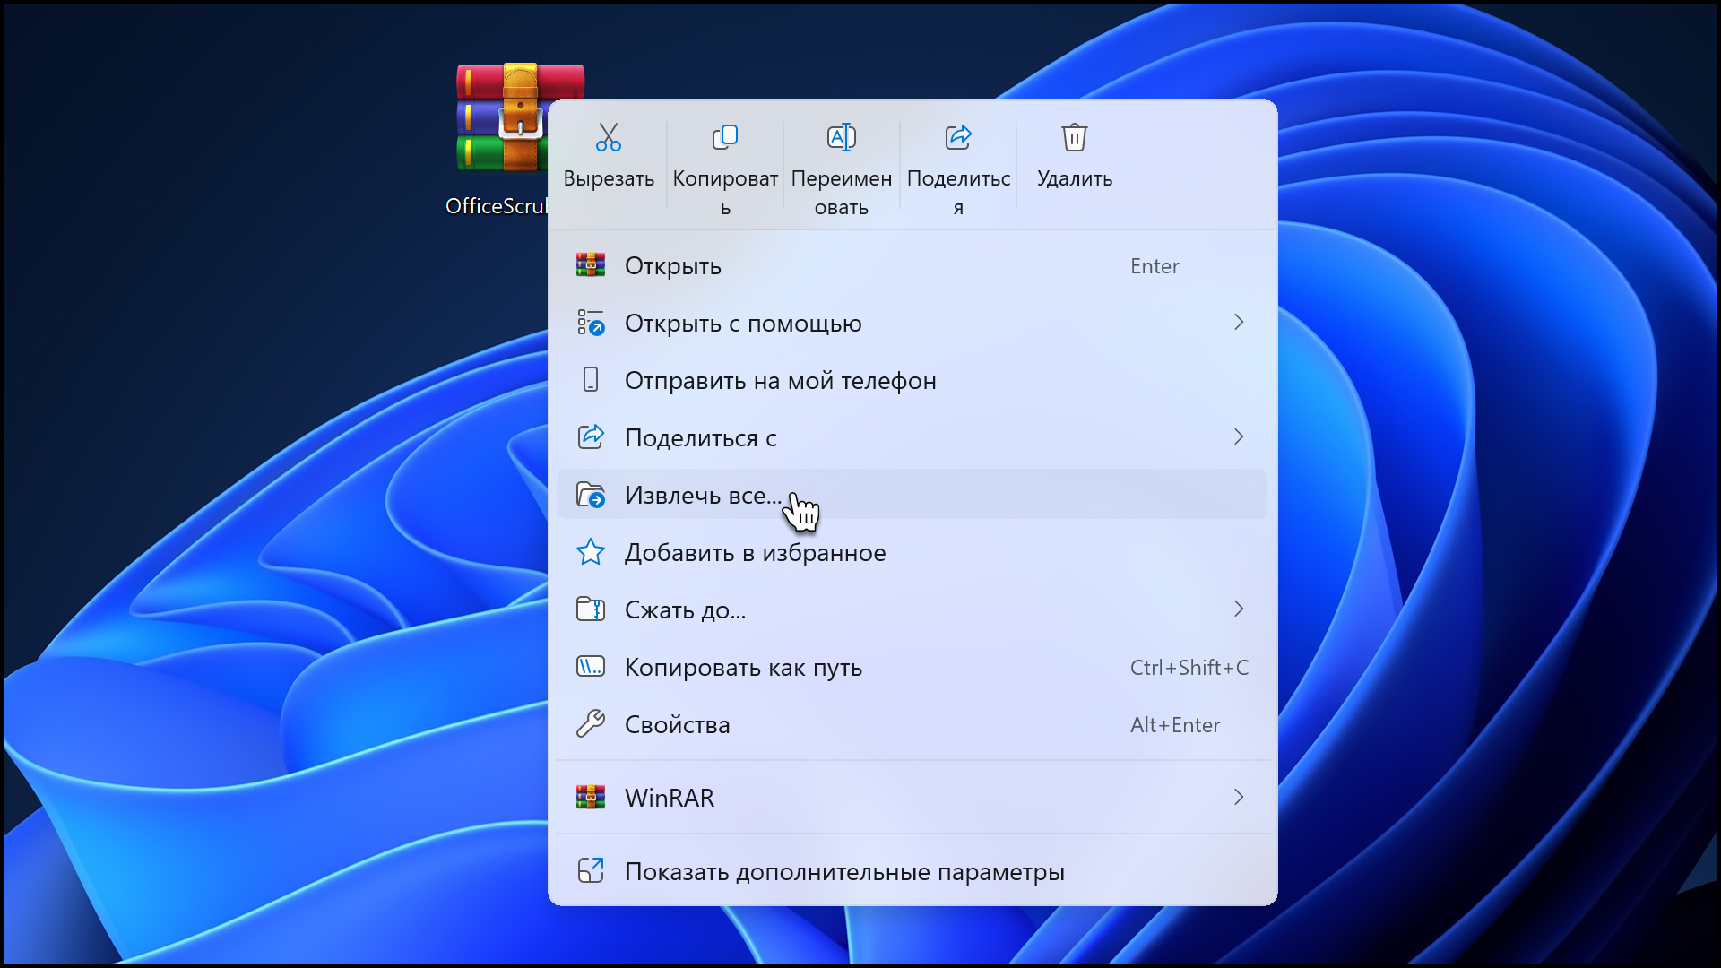
Task: Click the phone icon for send to phone
Action: (x=590, y=380)
